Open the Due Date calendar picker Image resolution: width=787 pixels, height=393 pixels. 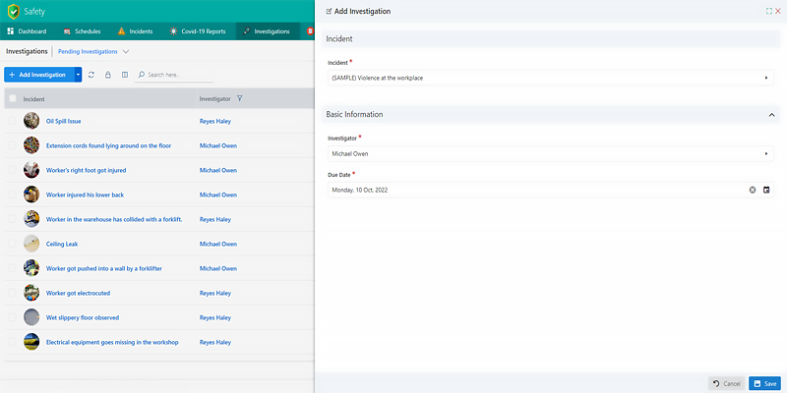(x=766, y=189)
